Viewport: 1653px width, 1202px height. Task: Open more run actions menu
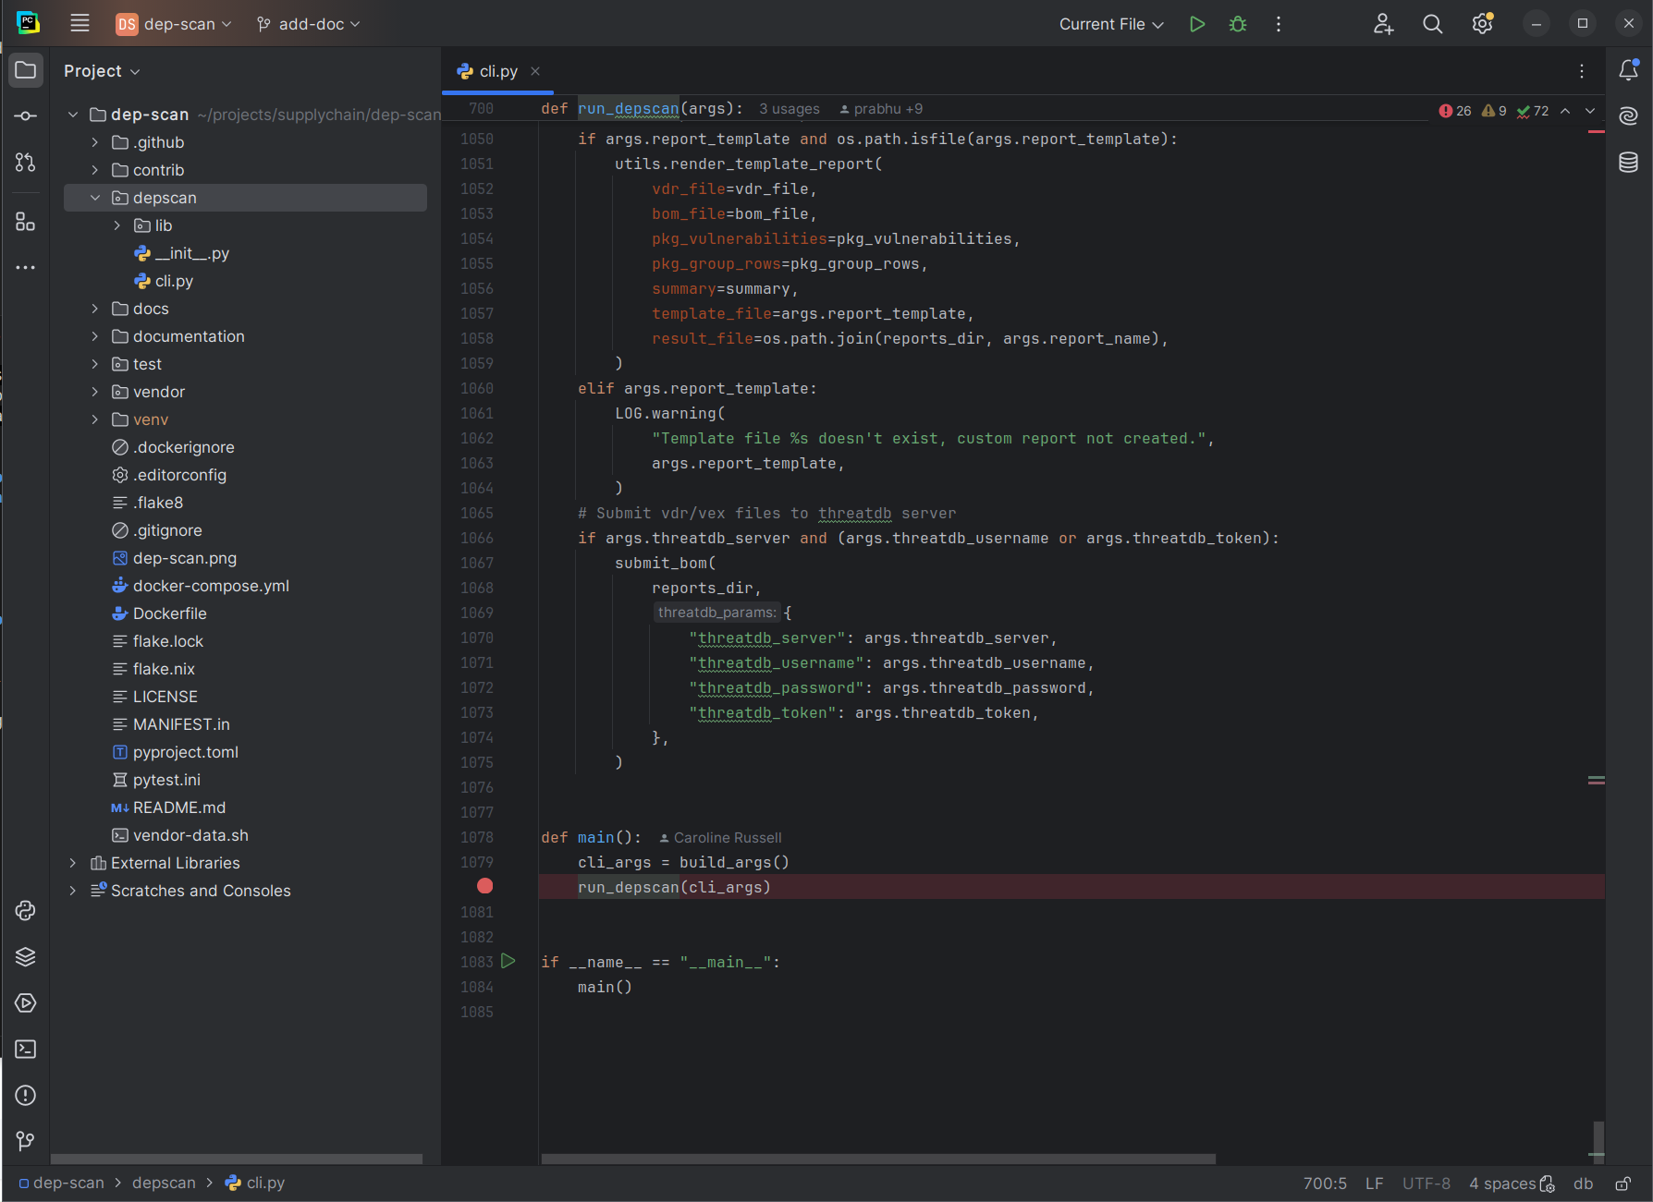click(1279, 24)
